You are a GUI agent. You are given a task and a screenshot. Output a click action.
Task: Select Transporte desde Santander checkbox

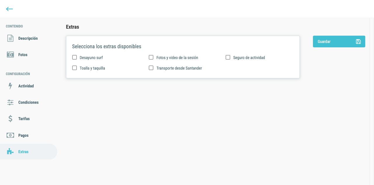151,68
